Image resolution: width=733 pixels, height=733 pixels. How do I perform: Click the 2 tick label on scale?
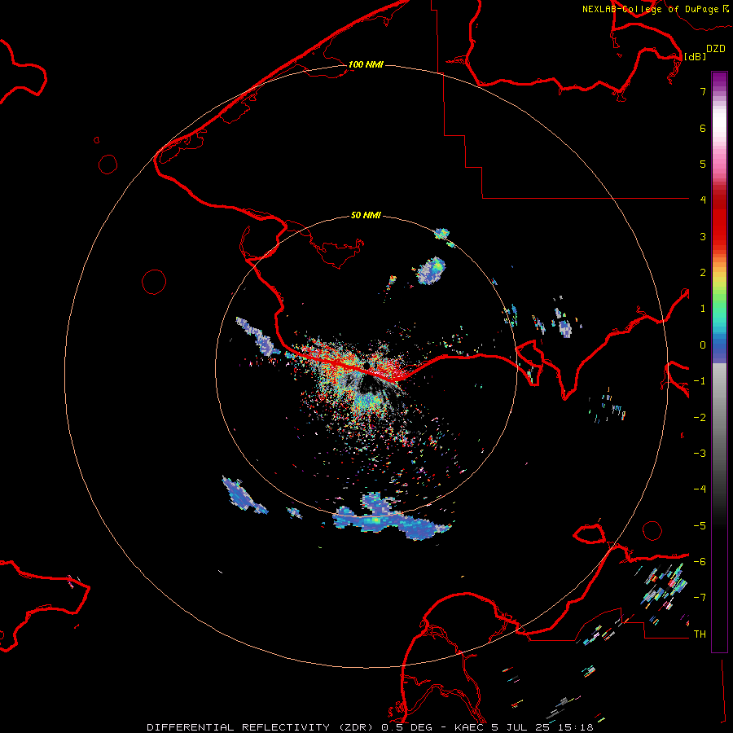703,273
